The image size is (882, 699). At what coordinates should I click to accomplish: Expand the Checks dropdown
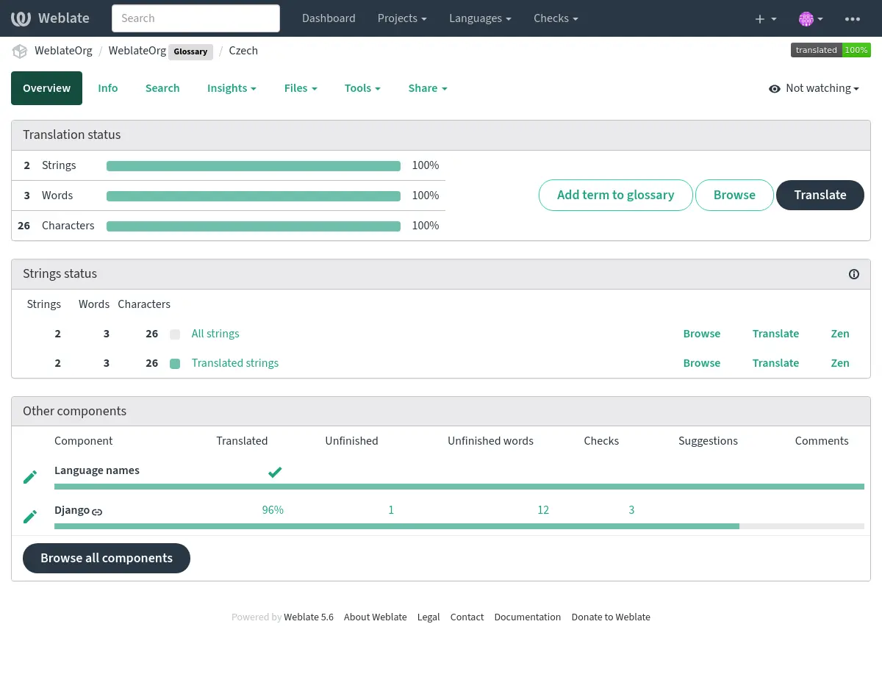[556, 18]
